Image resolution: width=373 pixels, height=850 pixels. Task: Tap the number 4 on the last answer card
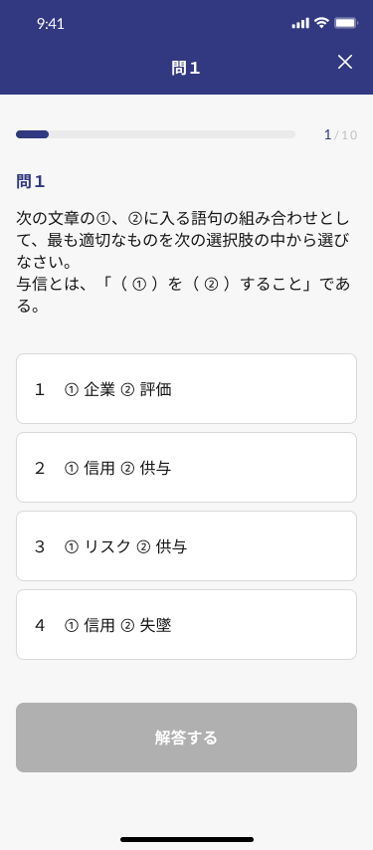point(40,625)
